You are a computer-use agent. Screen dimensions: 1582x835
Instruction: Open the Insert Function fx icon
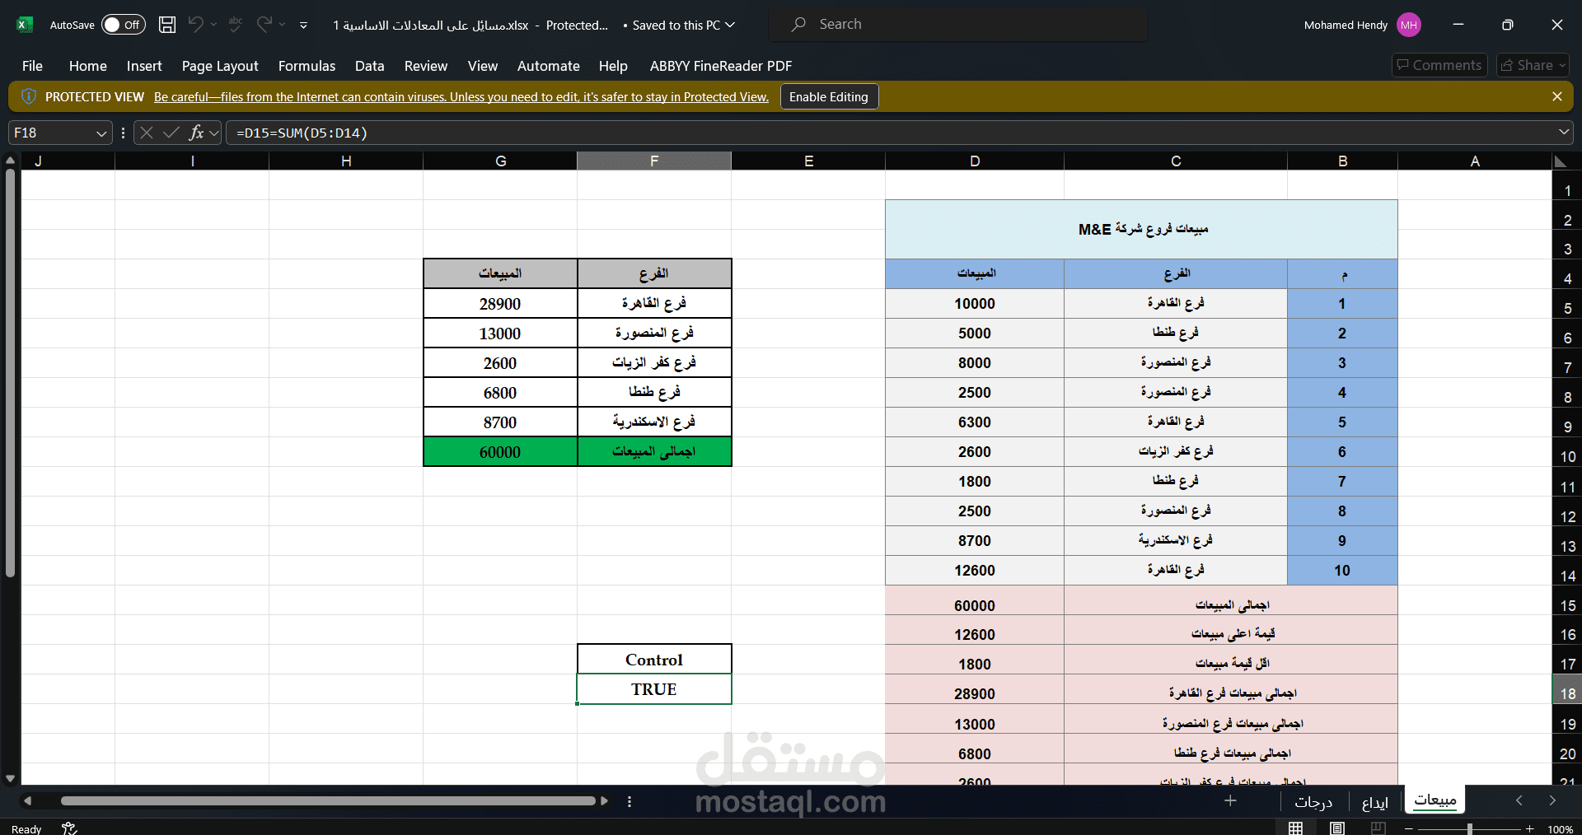coord(197,133)
